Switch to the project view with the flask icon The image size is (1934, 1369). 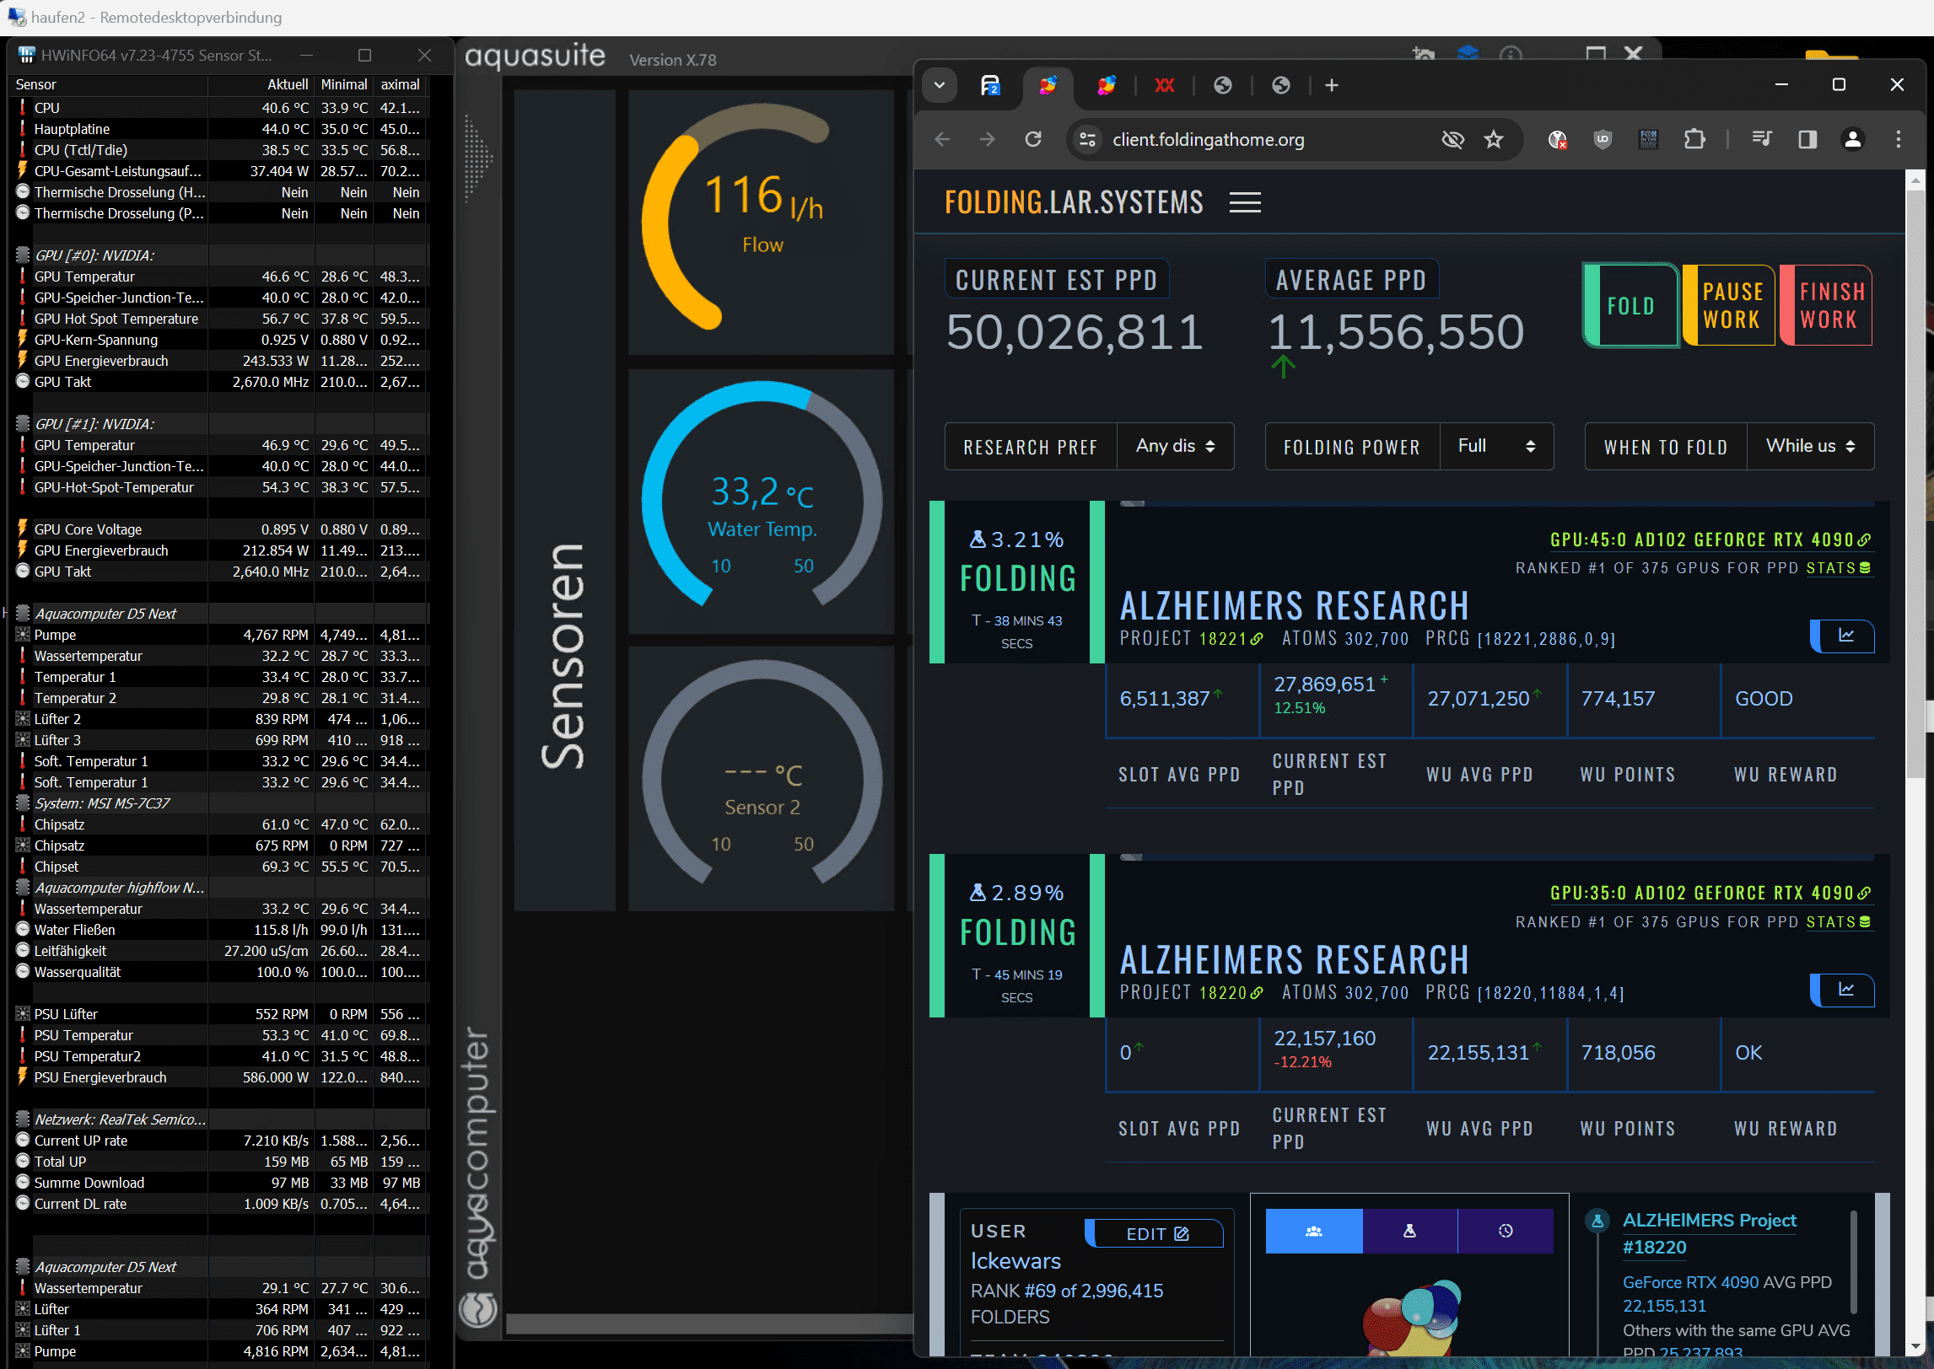(1409, 1232)
